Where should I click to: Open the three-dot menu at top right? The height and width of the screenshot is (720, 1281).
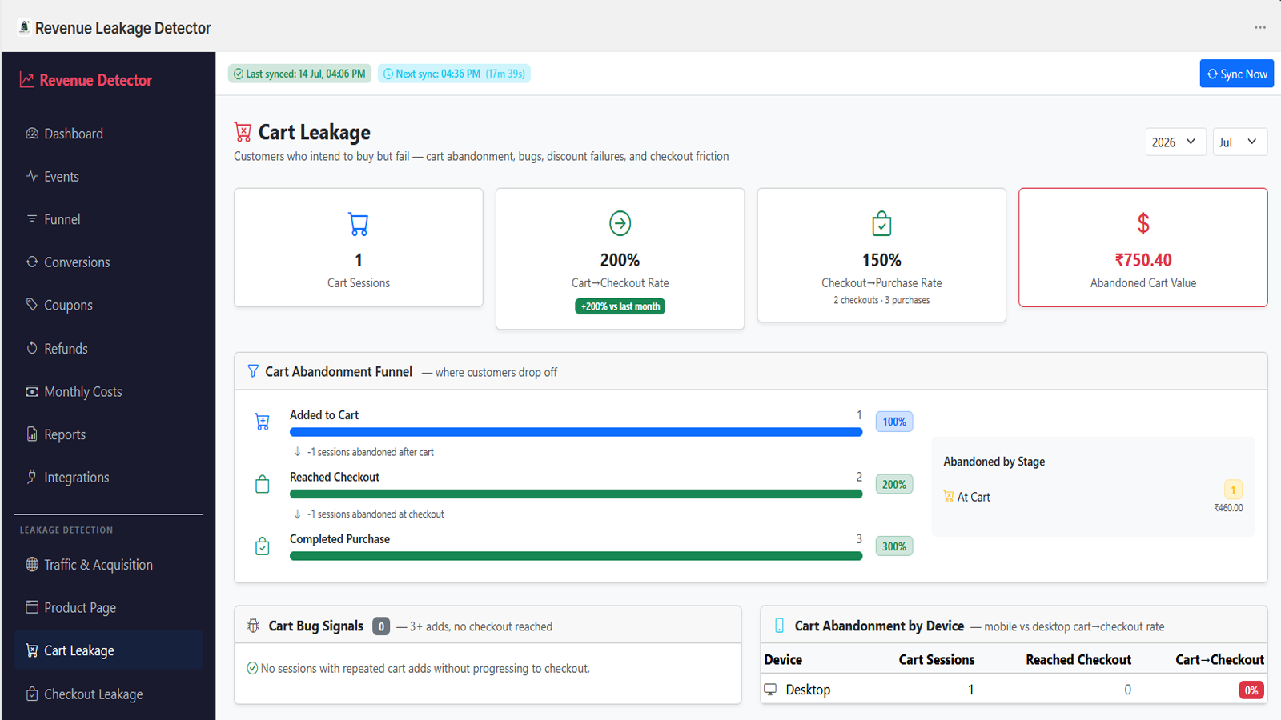point(1260,27)
